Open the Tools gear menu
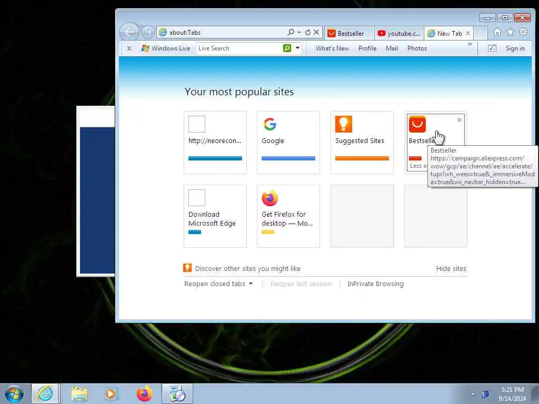 click(x=523, y=32)
